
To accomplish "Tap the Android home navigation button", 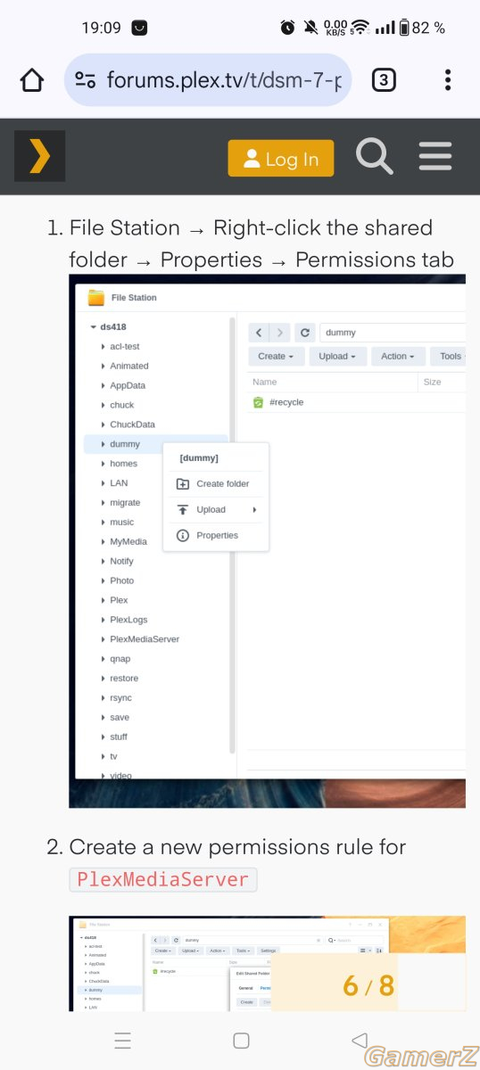I will (x=240, y=1040).
